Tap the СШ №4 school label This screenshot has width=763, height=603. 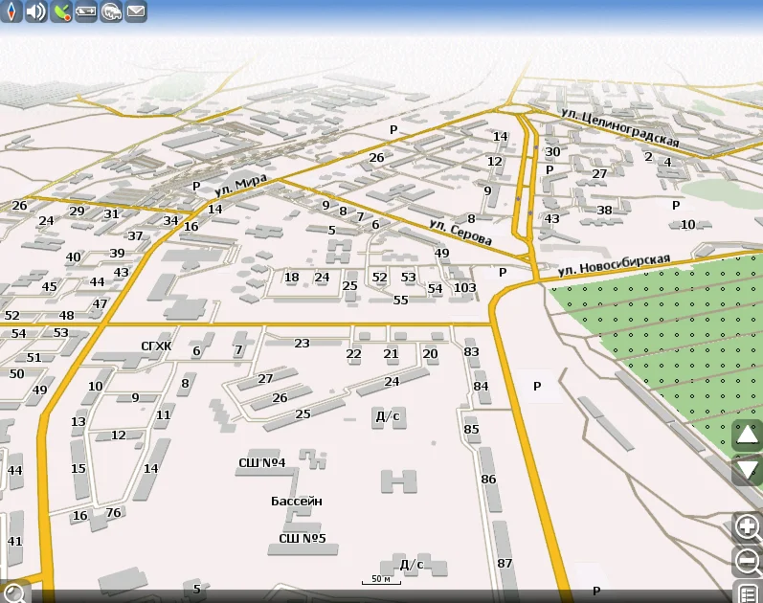pyautogui.click(x=262, y=463)
